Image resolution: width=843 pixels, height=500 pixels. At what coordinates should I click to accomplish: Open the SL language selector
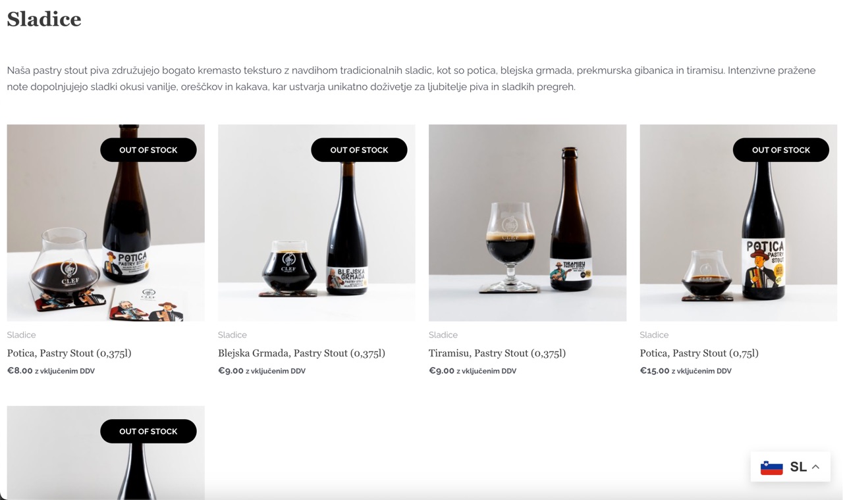pyautogui.click(x=790, y=466)
